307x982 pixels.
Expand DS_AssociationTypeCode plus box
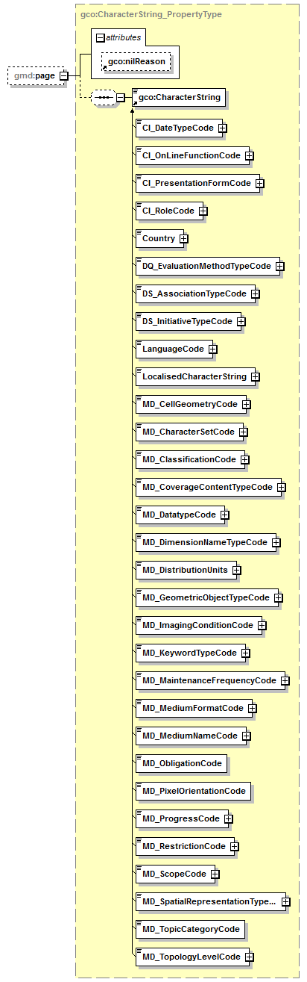[x=255, y=293]
